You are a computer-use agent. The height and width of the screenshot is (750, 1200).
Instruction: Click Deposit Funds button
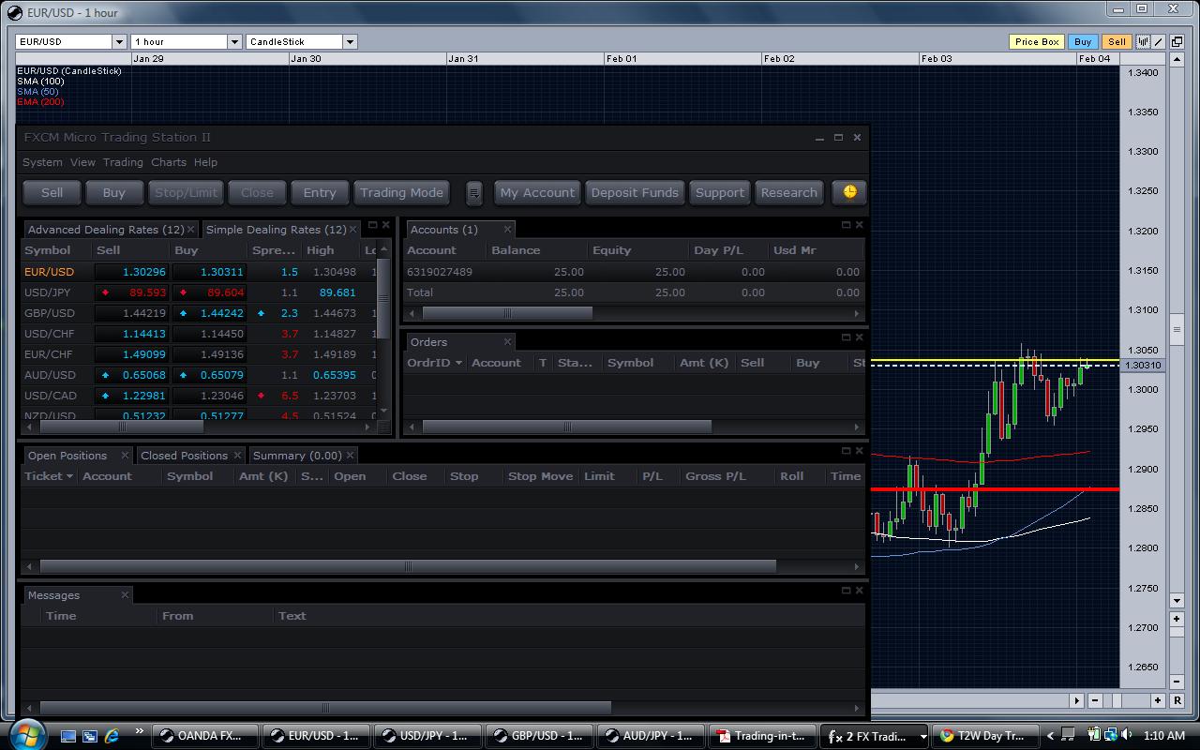click(635, 192)
